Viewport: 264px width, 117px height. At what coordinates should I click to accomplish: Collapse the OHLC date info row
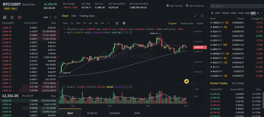point(64,29)
